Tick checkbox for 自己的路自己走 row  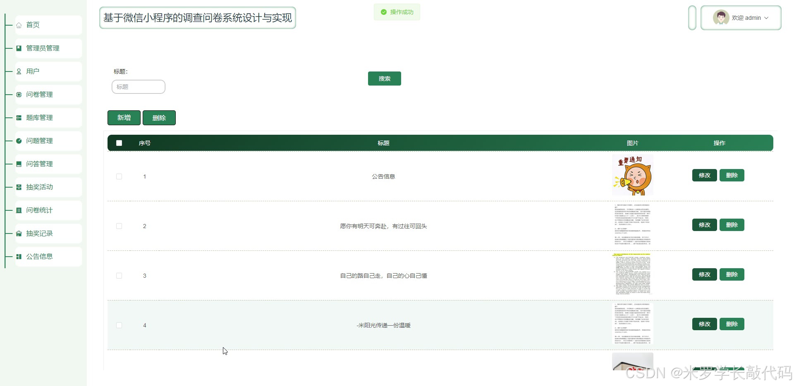[x=119, y=276]
